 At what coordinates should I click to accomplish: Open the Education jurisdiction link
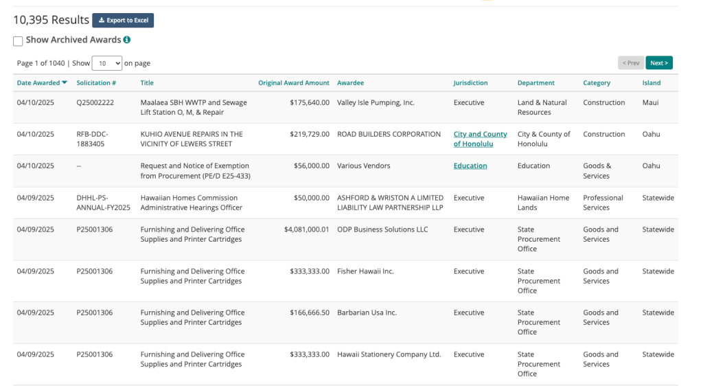tap(470, 166)
